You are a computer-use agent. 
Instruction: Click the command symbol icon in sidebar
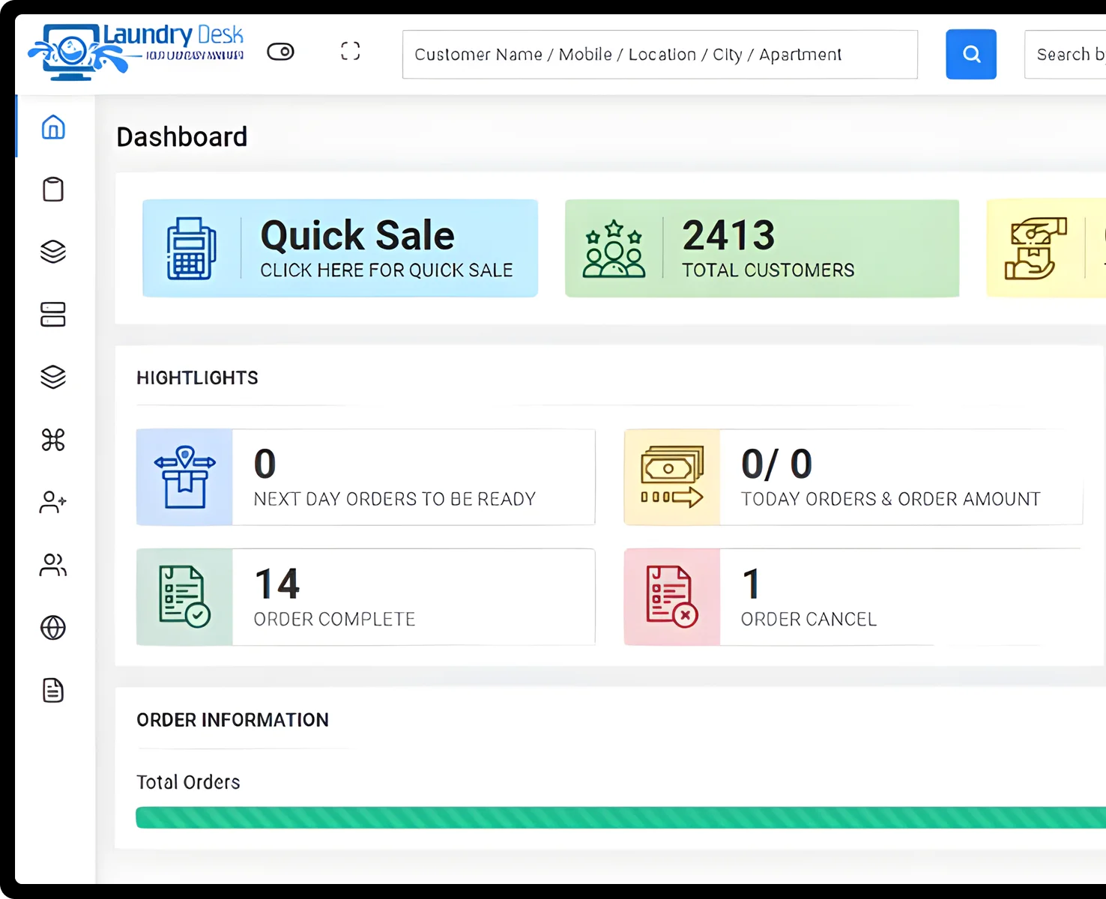click(x=53, y=440)
